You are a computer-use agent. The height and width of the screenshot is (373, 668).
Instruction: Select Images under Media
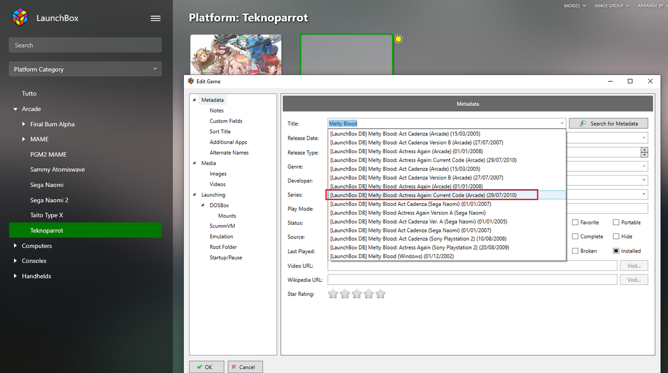point(218,173)
